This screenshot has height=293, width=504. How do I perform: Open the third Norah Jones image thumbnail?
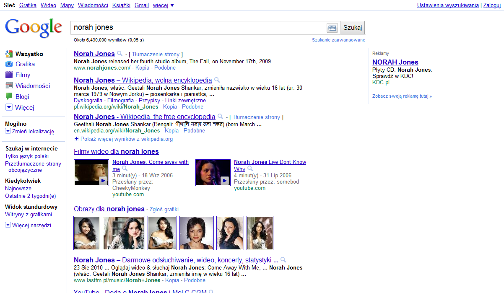(162, 233)
